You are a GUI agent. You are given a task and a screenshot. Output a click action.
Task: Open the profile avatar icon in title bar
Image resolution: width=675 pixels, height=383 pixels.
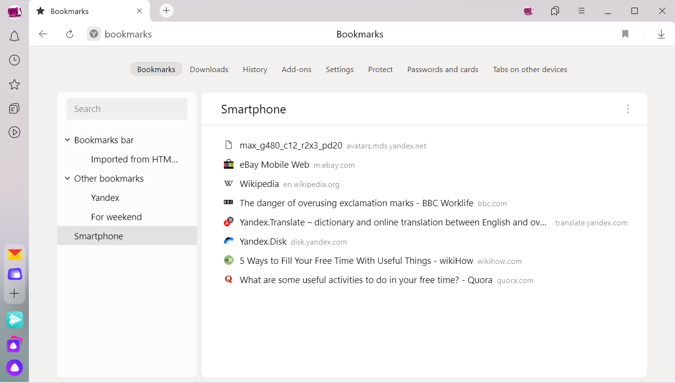pos(529,11)
